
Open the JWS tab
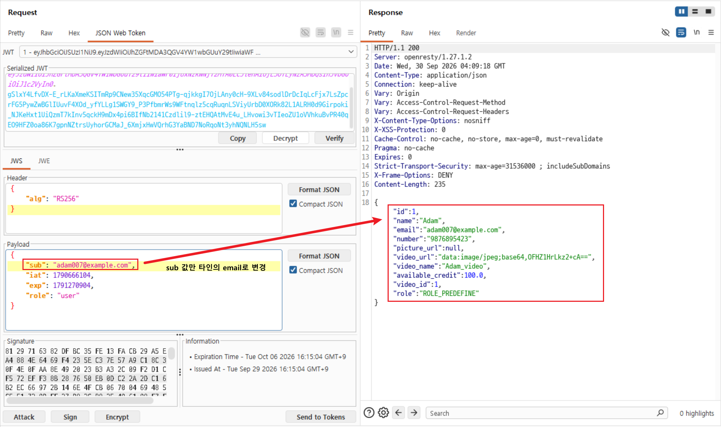[16, 161]
